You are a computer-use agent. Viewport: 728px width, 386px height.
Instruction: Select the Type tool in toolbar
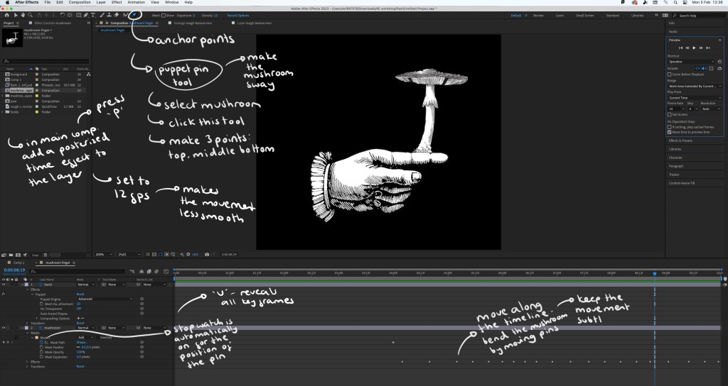coord(92,14)
